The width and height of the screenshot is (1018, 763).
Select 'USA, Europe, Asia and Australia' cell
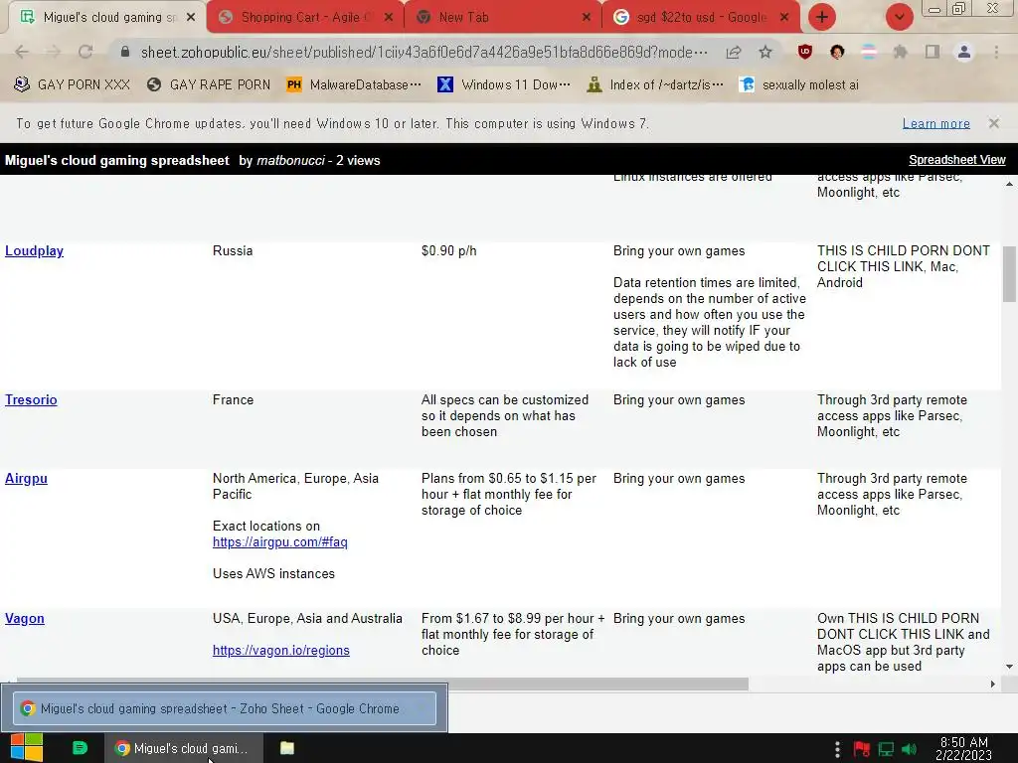(307, 618)
